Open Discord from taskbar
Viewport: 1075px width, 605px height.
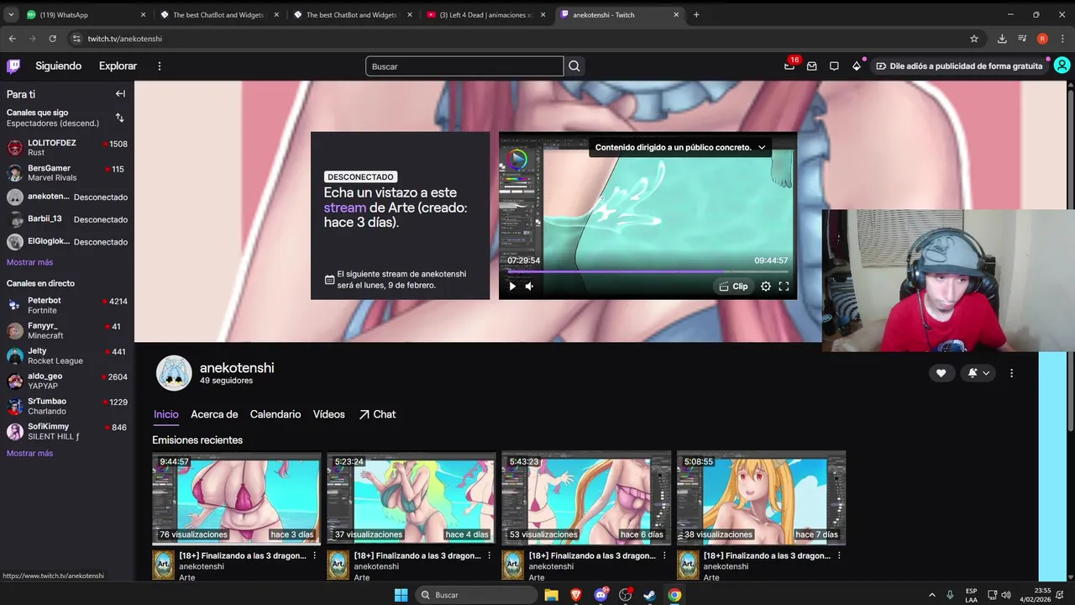coord(600,595)
